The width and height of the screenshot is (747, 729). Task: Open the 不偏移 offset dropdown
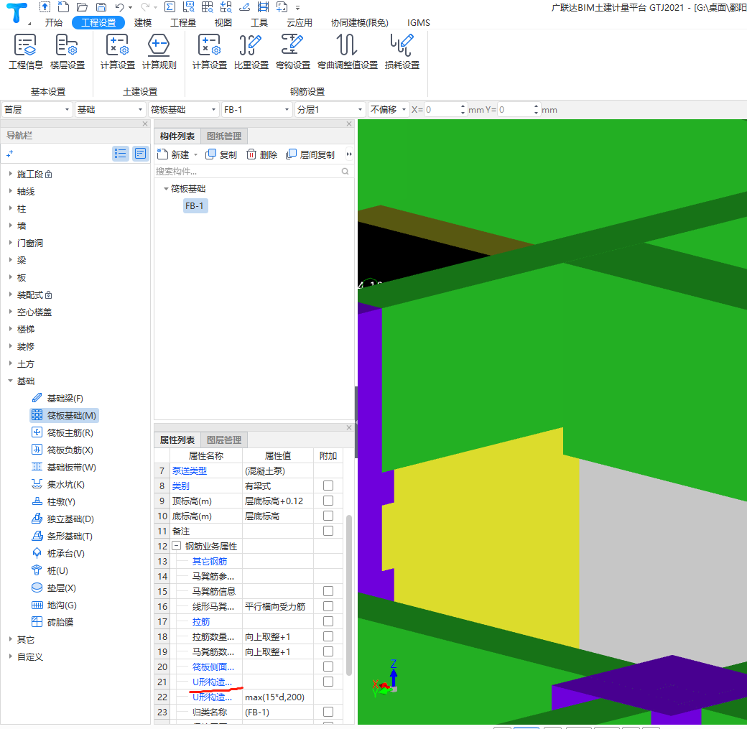point(389,110)
